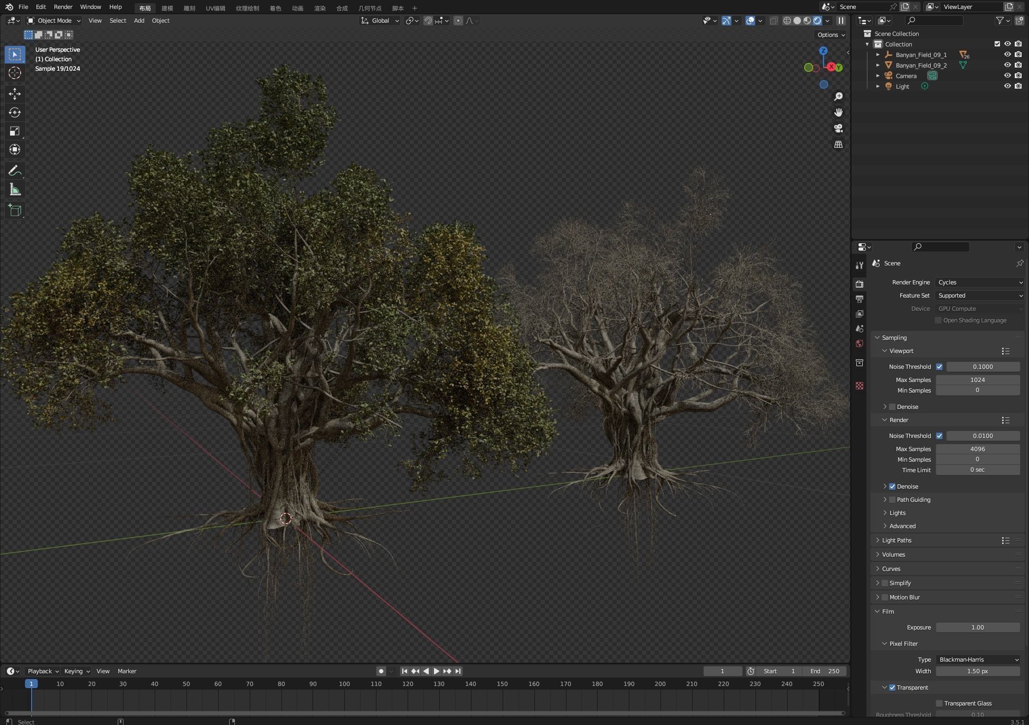Select the Scale tool
The image size is (1029, 725).
coord(15,131)
